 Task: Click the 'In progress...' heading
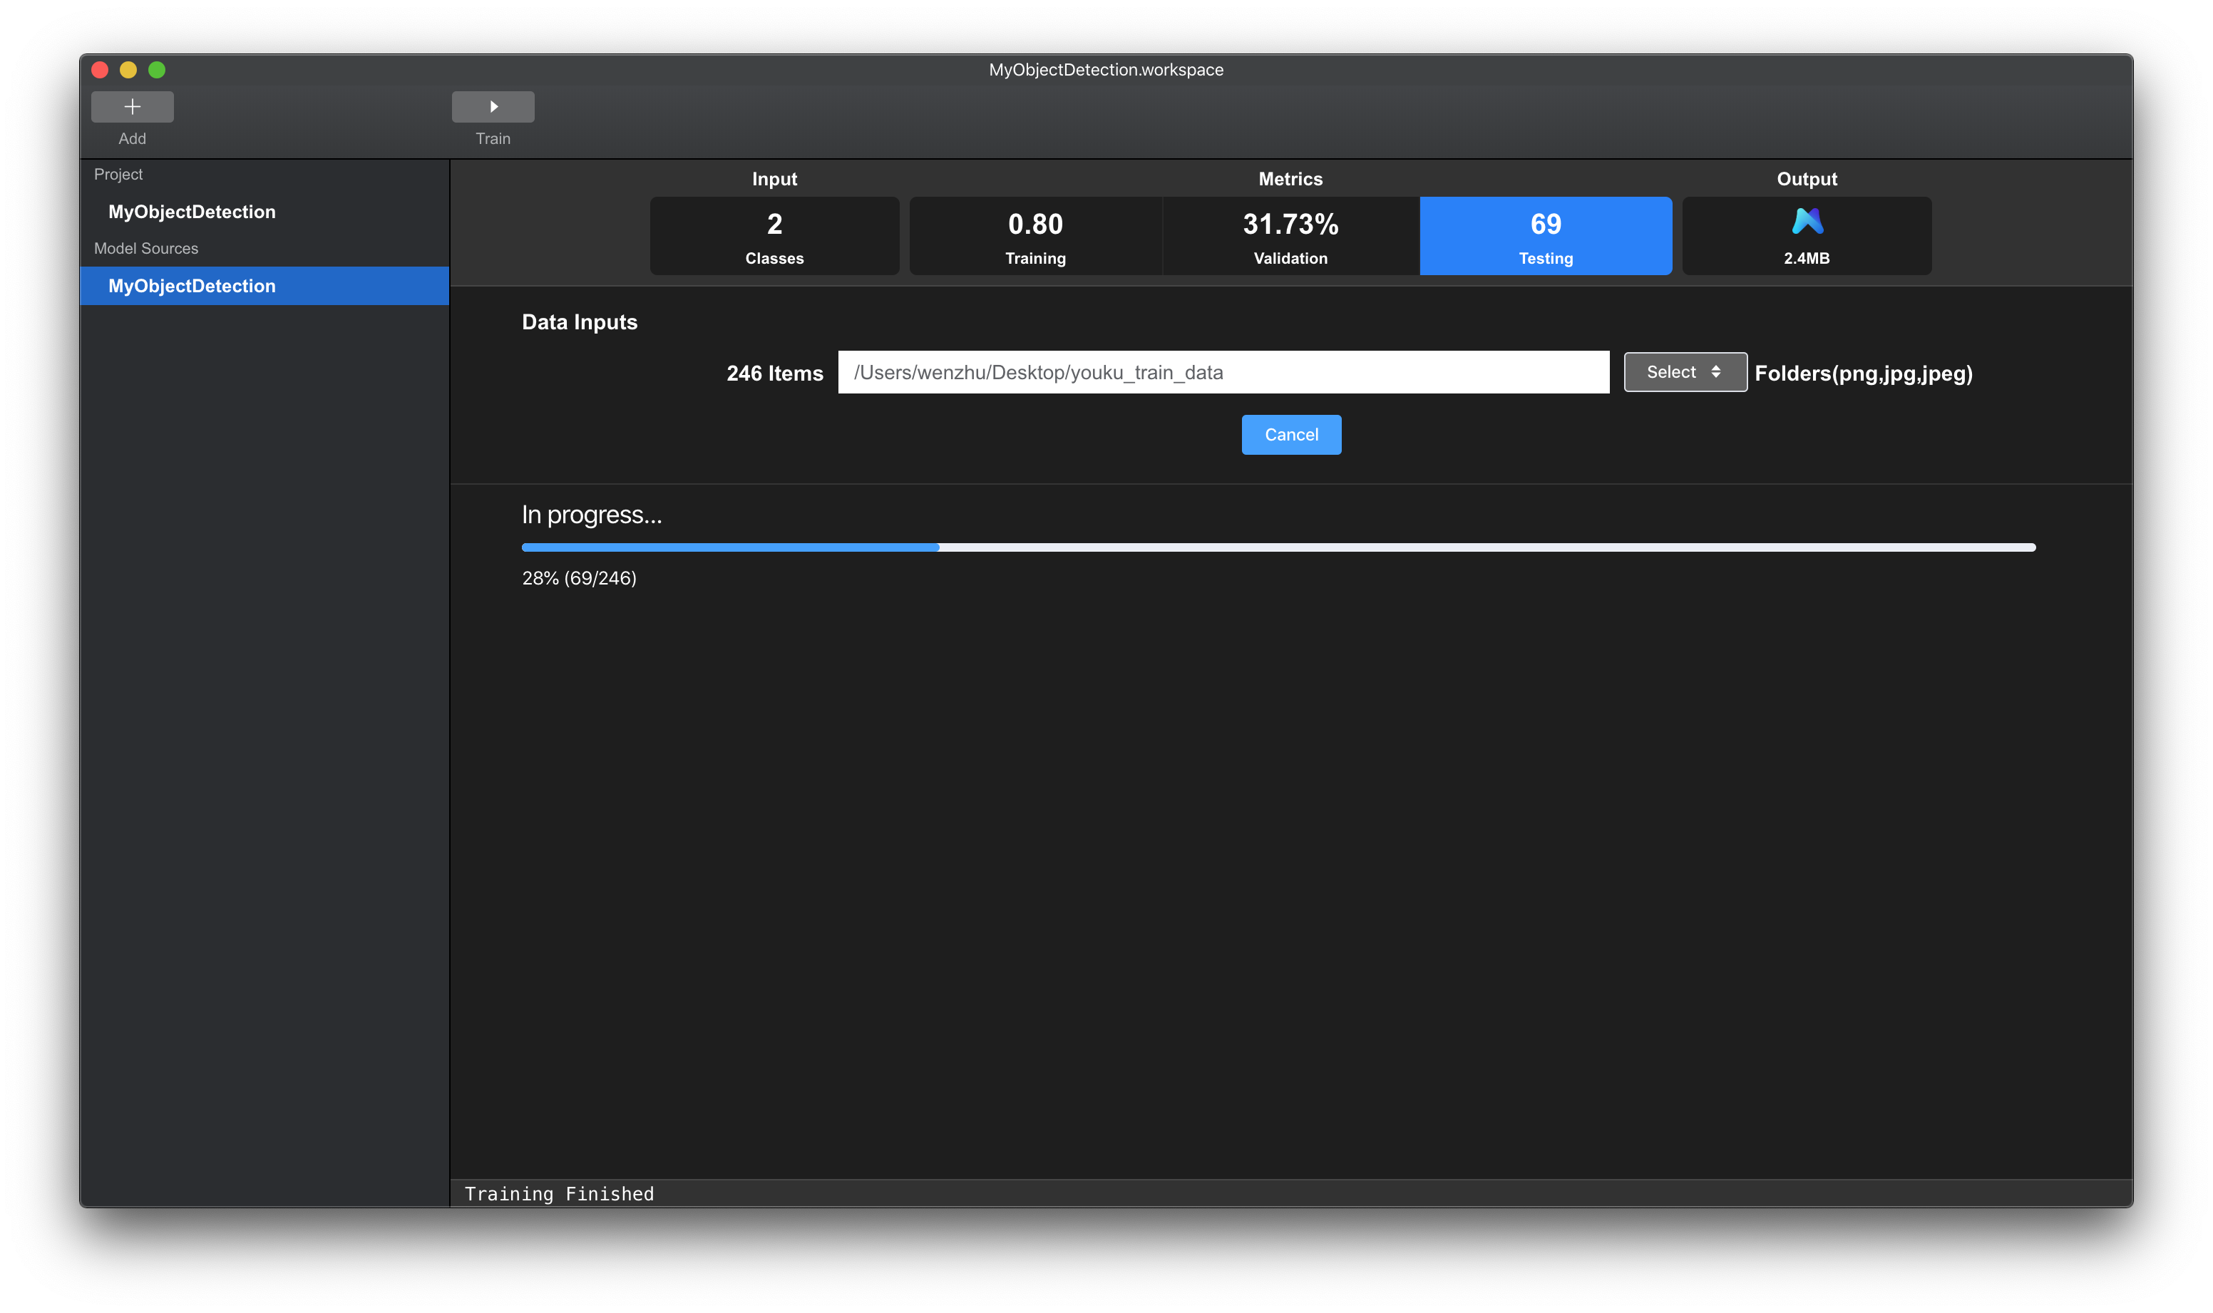pos(592,515)
